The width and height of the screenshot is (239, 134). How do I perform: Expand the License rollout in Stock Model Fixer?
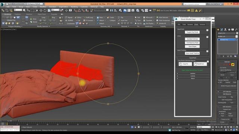193,76
